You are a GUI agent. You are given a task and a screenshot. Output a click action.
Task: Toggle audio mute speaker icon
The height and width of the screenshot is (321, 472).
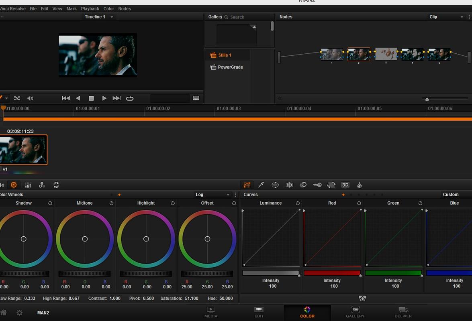(x=30, y=98)
